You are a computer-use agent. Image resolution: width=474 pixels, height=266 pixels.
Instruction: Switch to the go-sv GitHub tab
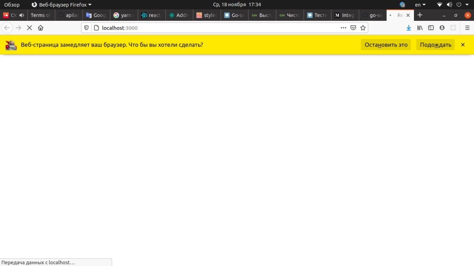click(x=373, y=15)
